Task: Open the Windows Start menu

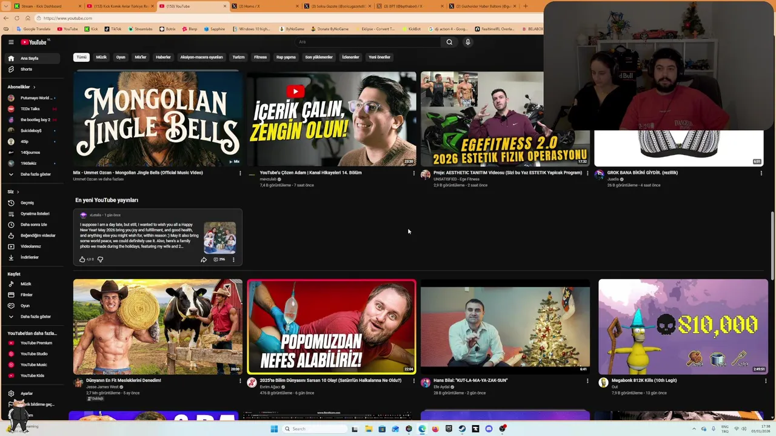Action: point(274,429)
